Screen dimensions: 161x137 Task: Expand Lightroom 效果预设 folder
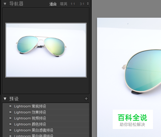point(11,112)
